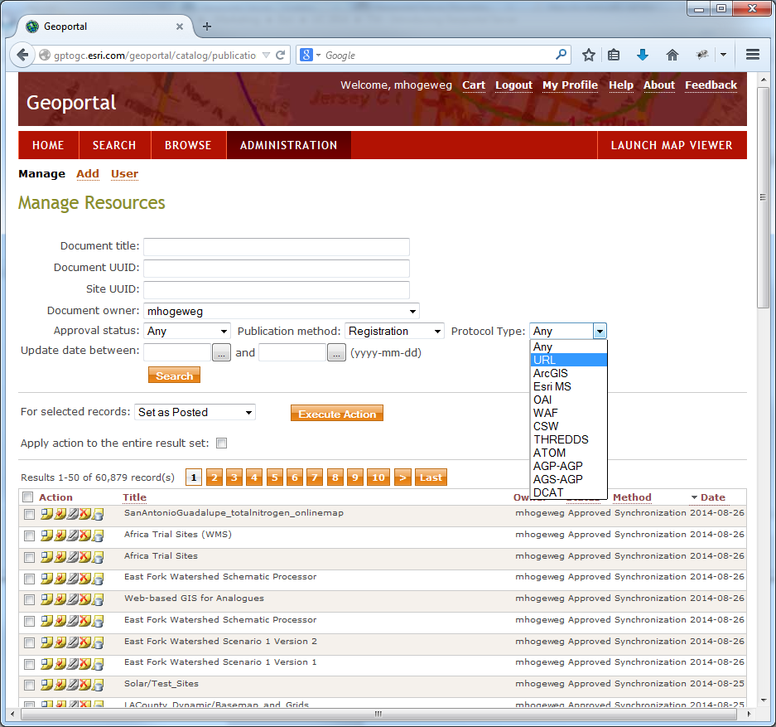This screenshot has width=776, height=727.
Task: Open the Approval status dropdown
Action: coord(186,330)
